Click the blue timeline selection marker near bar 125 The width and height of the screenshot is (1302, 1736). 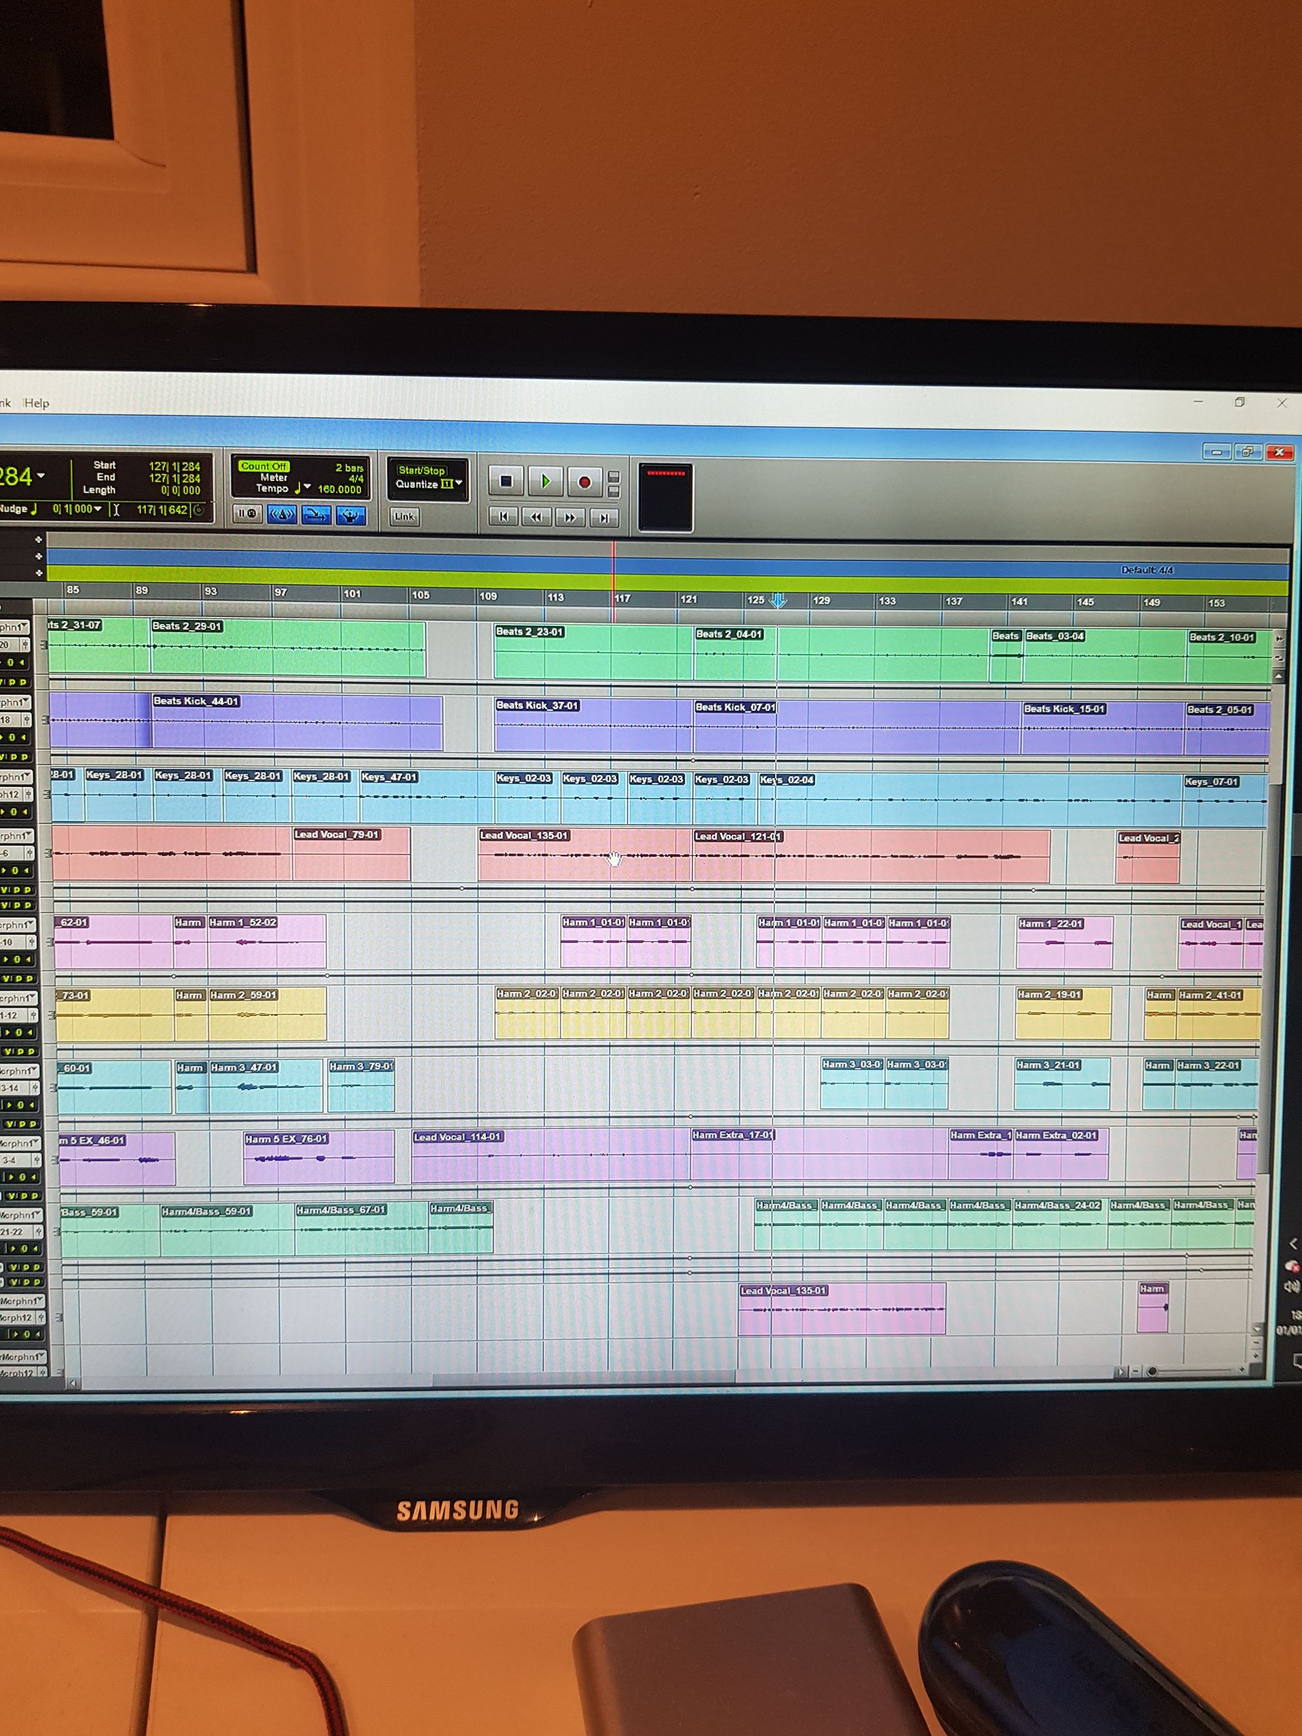click(778, 600)
